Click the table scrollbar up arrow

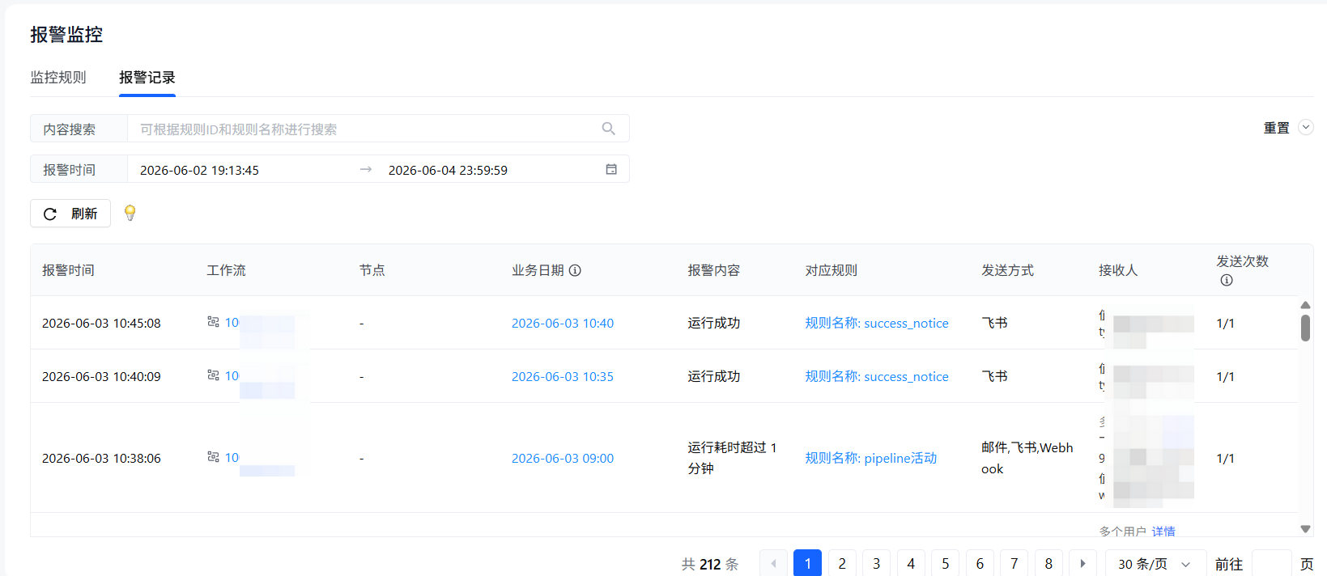click(1305, 305)
